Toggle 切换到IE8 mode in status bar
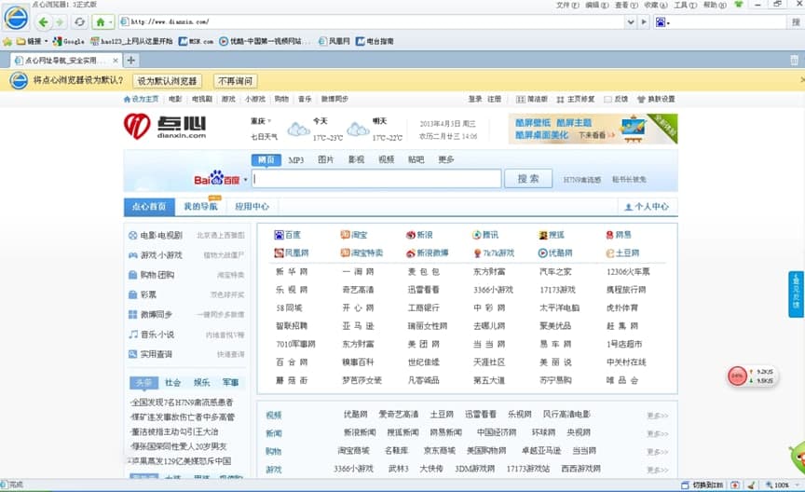Viewport: 805px width, 492px height. 707,485
